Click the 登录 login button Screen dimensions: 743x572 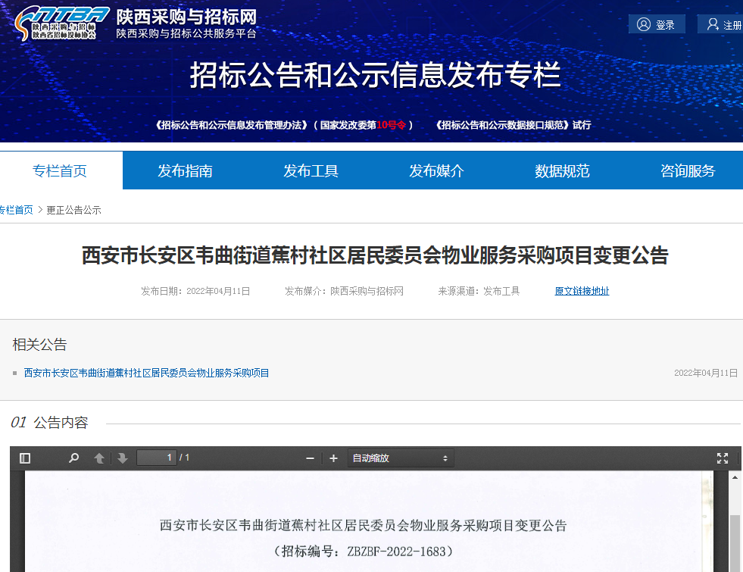[x=656, y=24]
